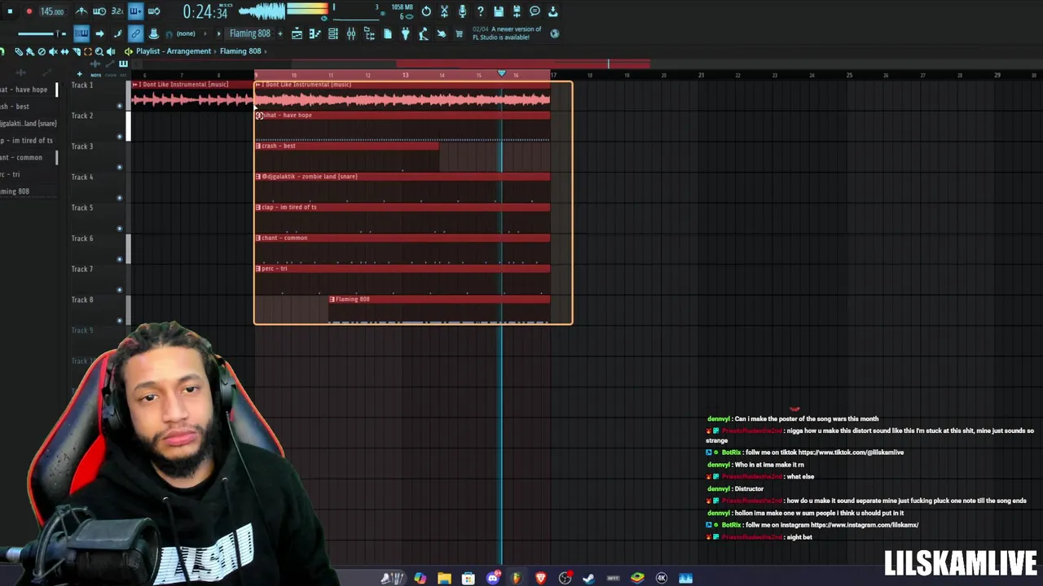Click the playlist playback speaker tool icon
Screen dimensions: 1043x586
pyautogui.click(x=111, y=52)
